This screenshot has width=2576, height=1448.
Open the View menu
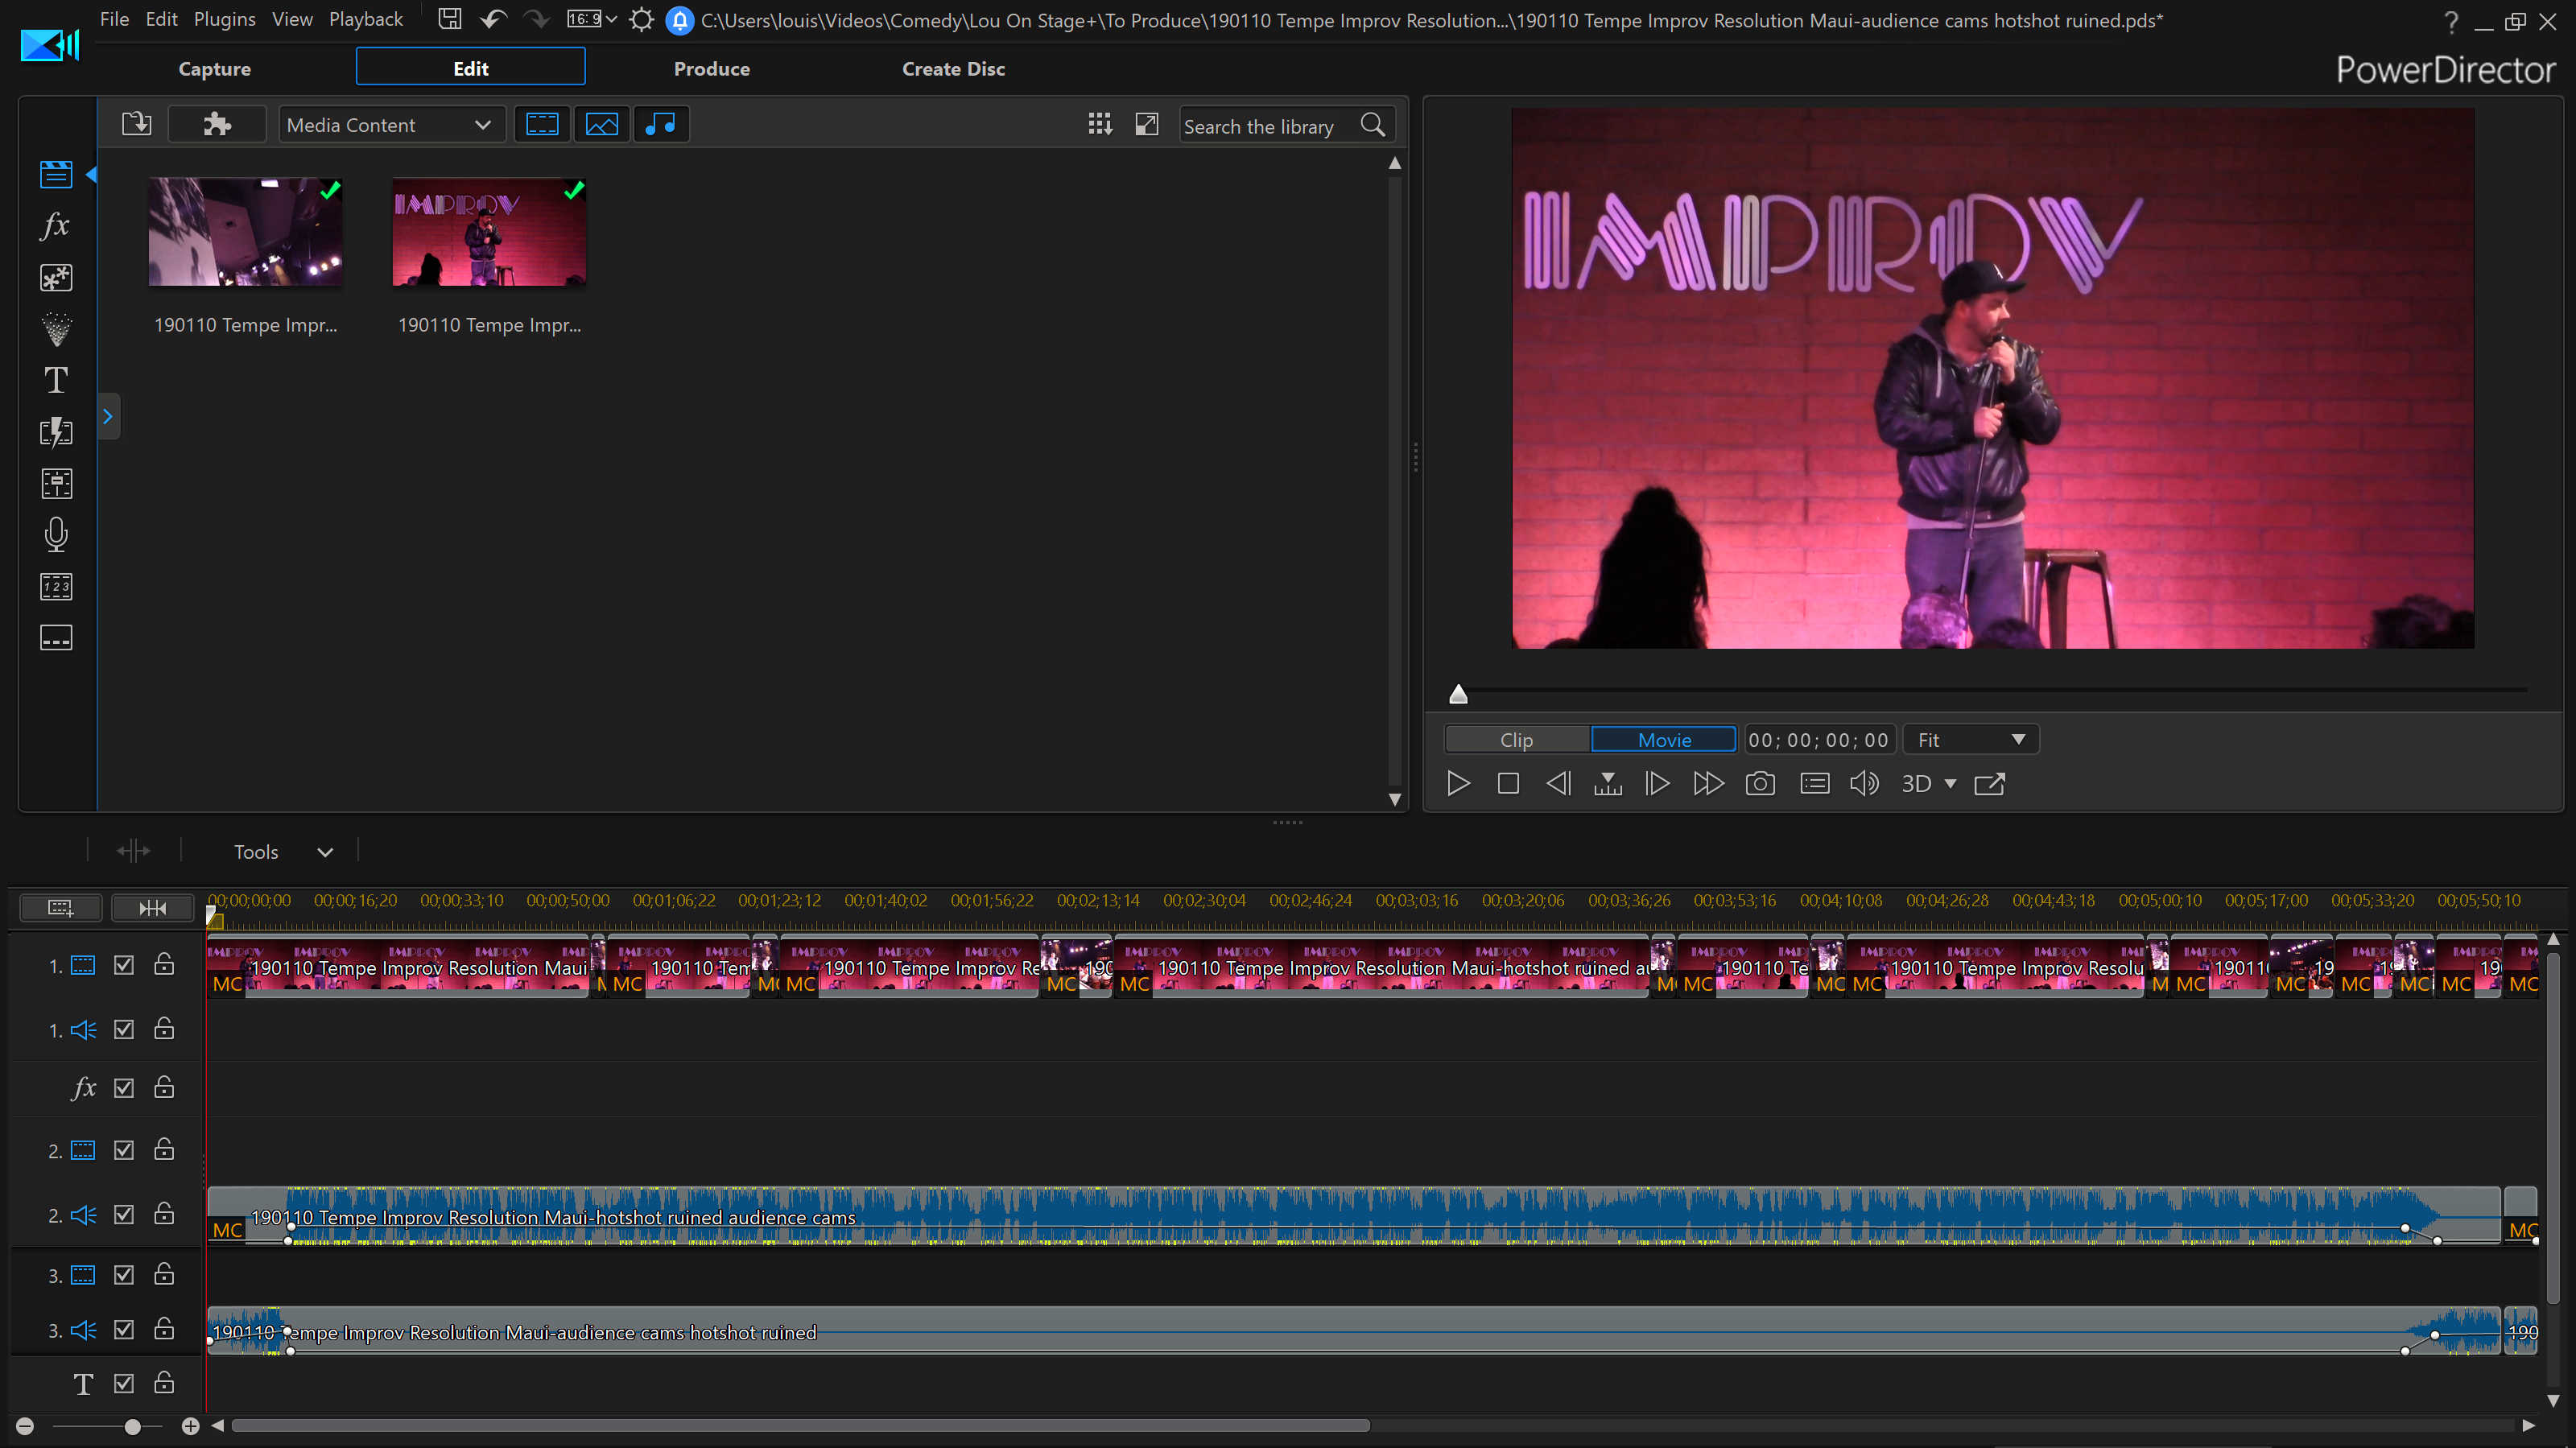tap(292, 19)
